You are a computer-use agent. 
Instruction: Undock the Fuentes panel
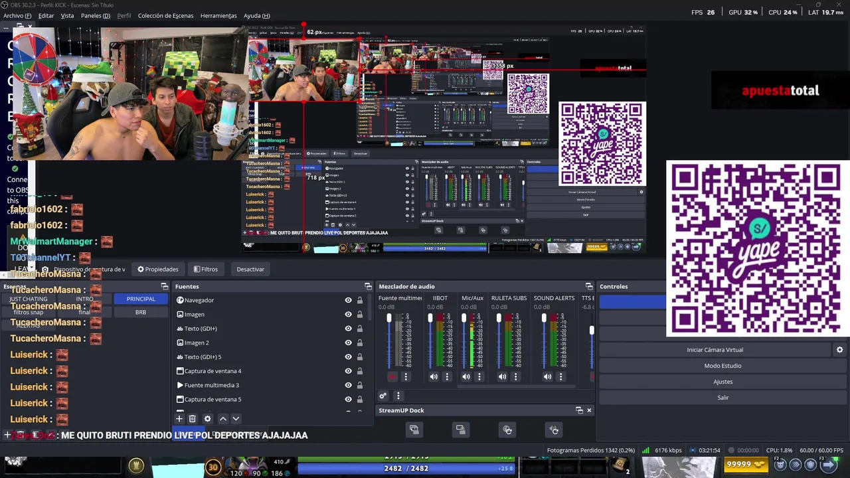[368, 287]
